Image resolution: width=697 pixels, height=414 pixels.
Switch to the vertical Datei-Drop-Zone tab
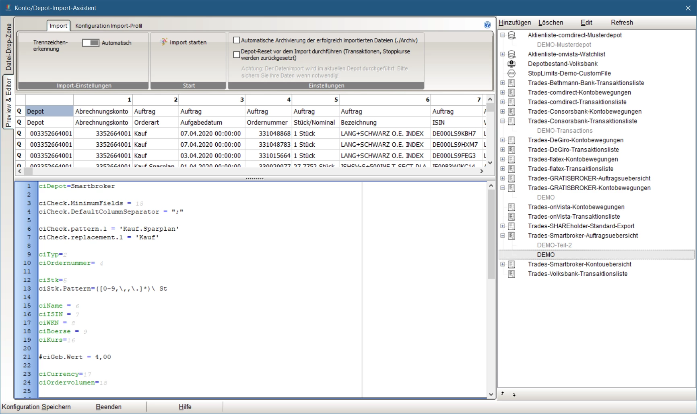coord(8,47)
